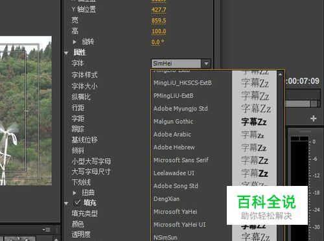Pick Adobe Hebrew font
This screenshot has width=324, height=241.
tap(174, 147)
